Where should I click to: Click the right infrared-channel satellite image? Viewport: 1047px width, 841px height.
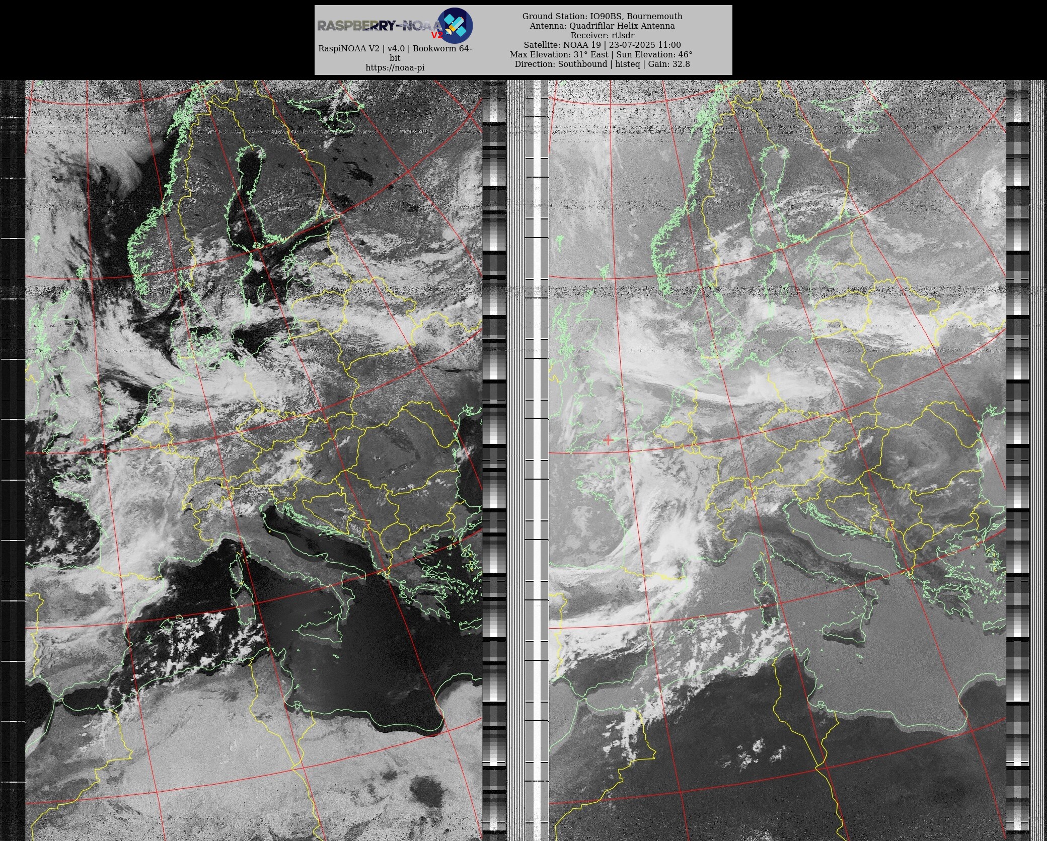pos(777,461)
